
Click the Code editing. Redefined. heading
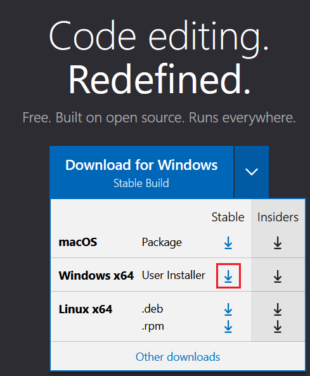pyautogui.click(x=159, y=58)
